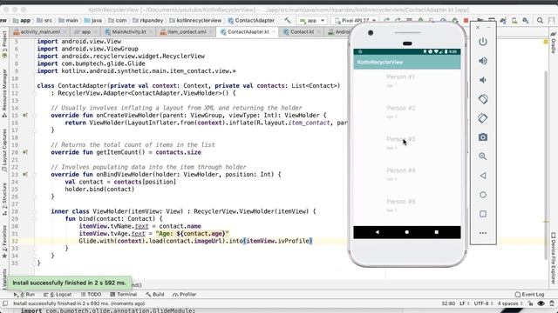This screenshot has width=558, height=313.
Task: Stop the running app with red square
Action: 466,21
